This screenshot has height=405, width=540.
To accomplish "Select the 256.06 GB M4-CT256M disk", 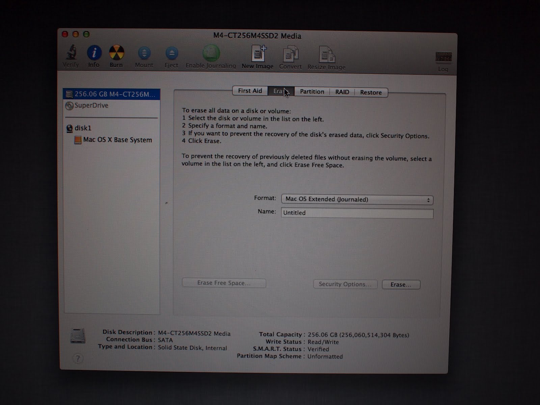I will (111, 94).
